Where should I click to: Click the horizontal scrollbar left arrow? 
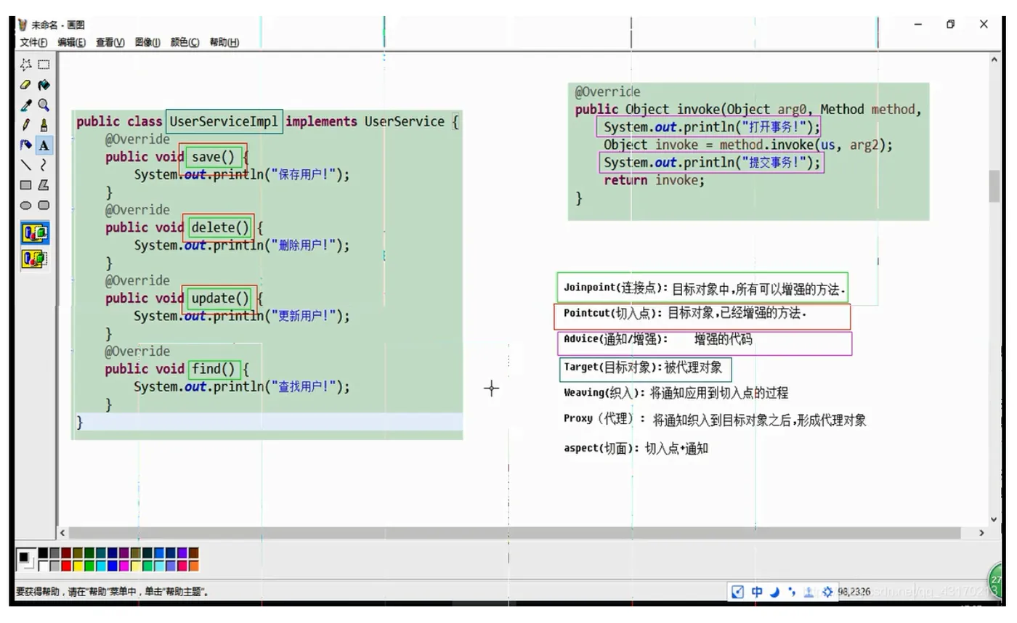pos(62,533)
